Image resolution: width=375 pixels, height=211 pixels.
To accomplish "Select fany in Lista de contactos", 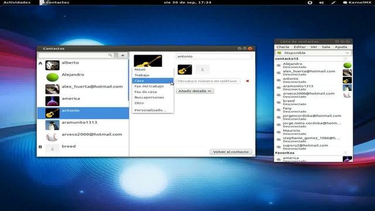I will pos(313,110).
